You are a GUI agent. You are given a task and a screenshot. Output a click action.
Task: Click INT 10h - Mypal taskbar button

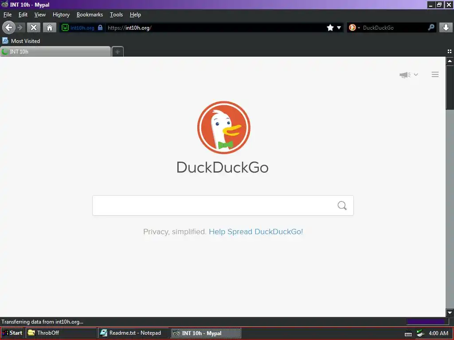pyautogui.click(x=206, y=333)
